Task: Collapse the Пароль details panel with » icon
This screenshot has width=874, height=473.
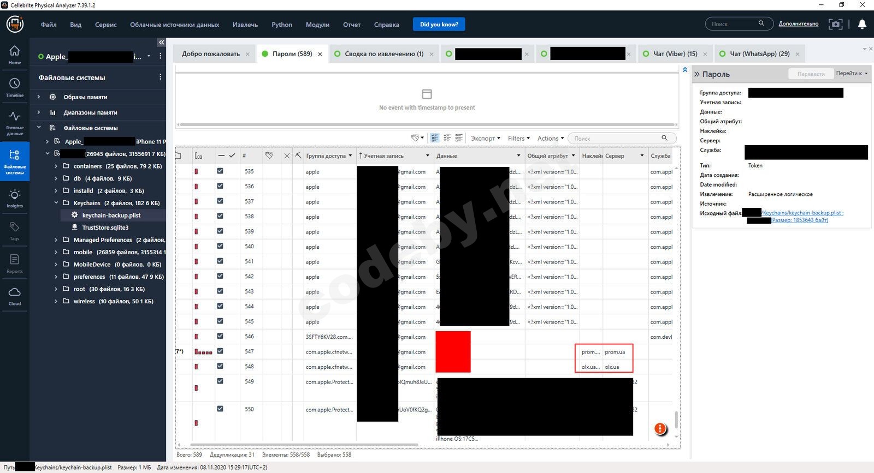Action: (697, 74)
